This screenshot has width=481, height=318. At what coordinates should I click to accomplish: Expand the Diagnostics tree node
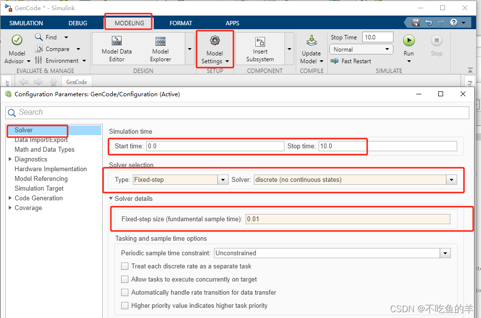[10, 159]
